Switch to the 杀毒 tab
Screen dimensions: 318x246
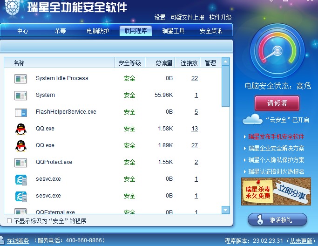coord(60,31)
